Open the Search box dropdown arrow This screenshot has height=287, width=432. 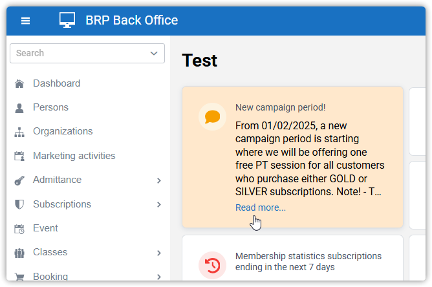point(154,53)
